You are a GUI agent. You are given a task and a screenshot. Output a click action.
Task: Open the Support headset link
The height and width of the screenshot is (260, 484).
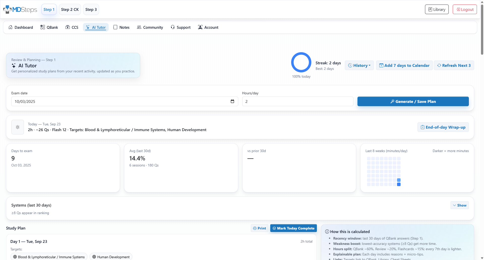(180, 27)
